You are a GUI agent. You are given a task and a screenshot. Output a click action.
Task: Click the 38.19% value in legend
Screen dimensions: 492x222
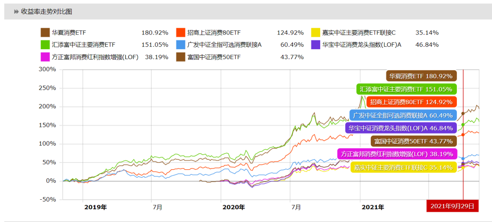point(157,57)
